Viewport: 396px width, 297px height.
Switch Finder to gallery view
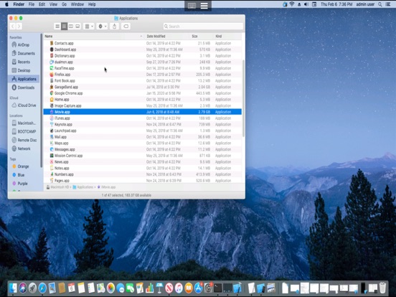pyautogui.click(x=77, y=27)
